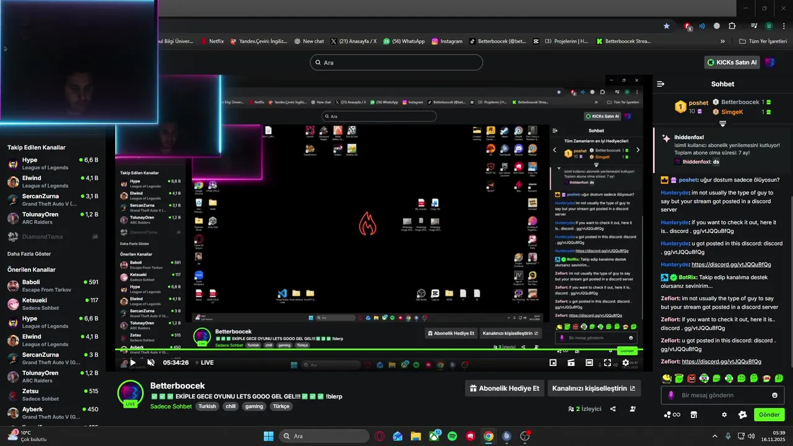Image resolution: width=793 pixels, height=446 pixels.
Task: Play the stream video
Action: (133, 362)
